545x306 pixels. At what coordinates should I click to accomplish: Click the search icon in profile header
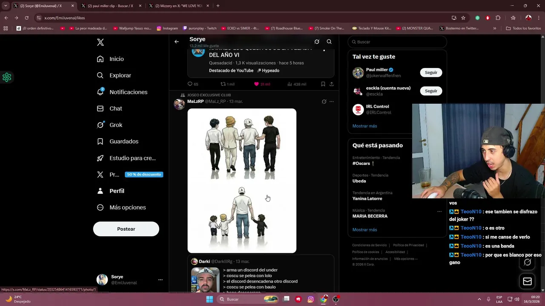coord(329,42)
